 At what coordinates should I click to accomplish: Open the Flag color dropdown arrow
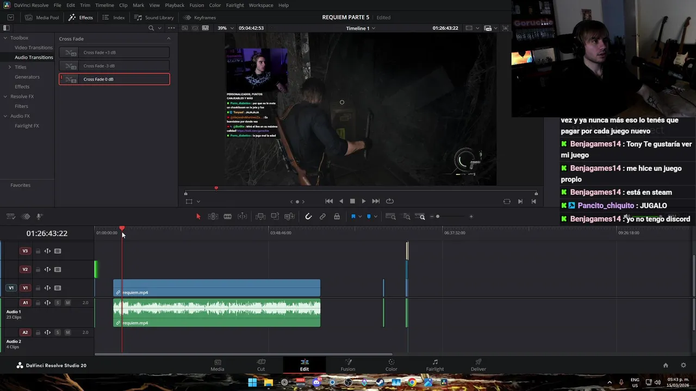tap(359, 216)
